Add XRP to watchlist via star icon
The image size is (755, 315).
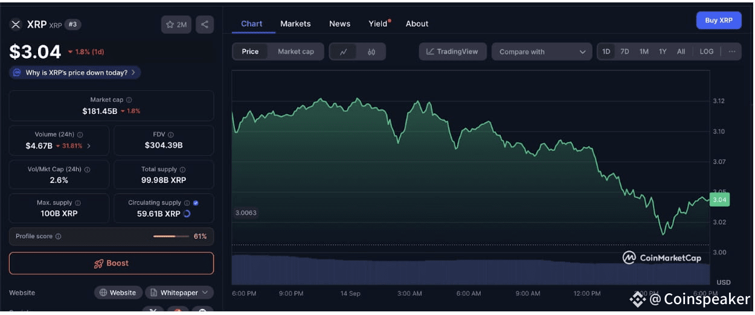pos(176,25)
